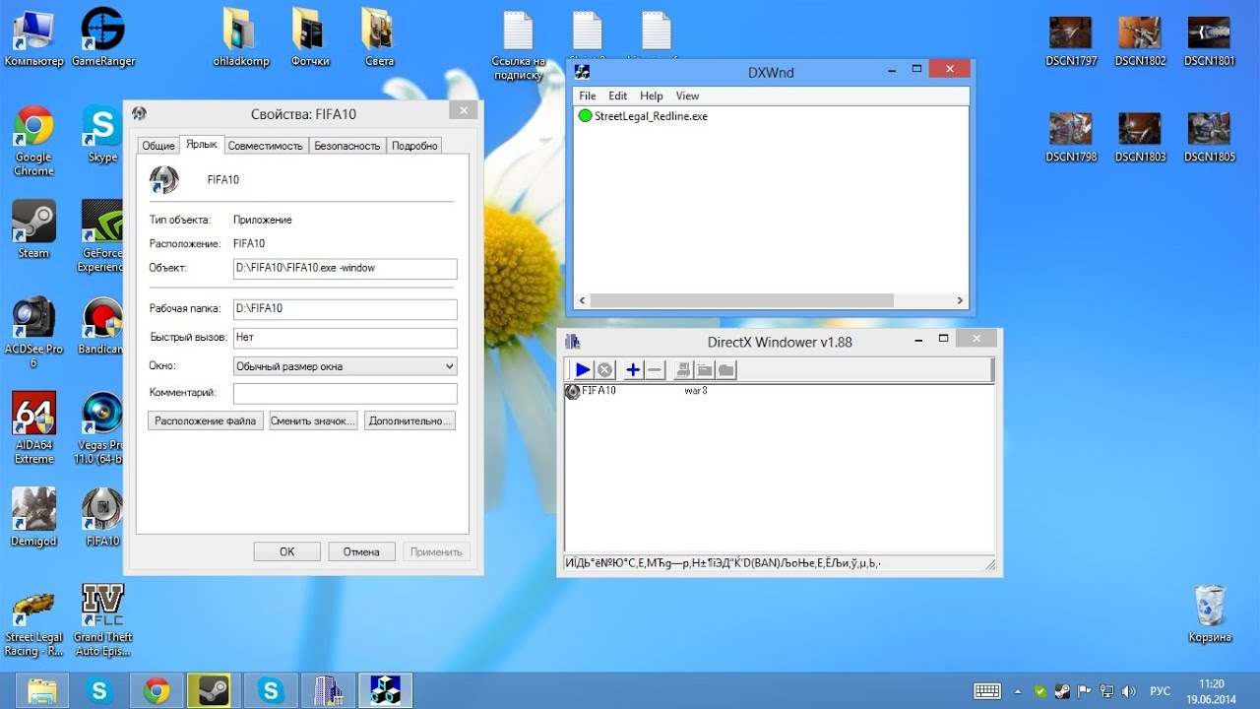The width and height of the screenshot is (1260, 709).
Task: Open the Совместимость tab
Action: click(x=265, y=146)
